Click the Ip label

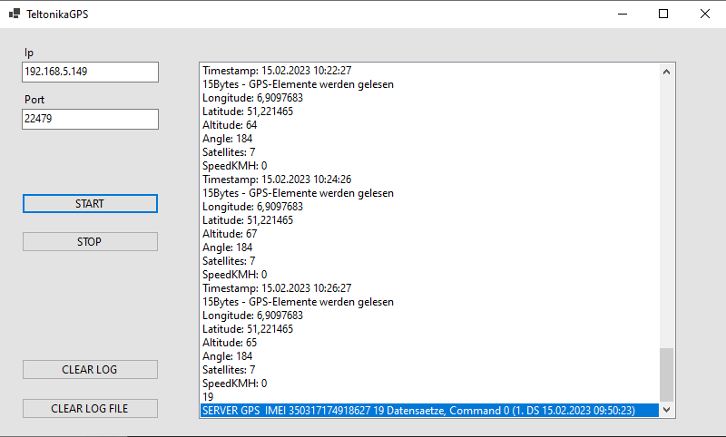click(29, 53)
